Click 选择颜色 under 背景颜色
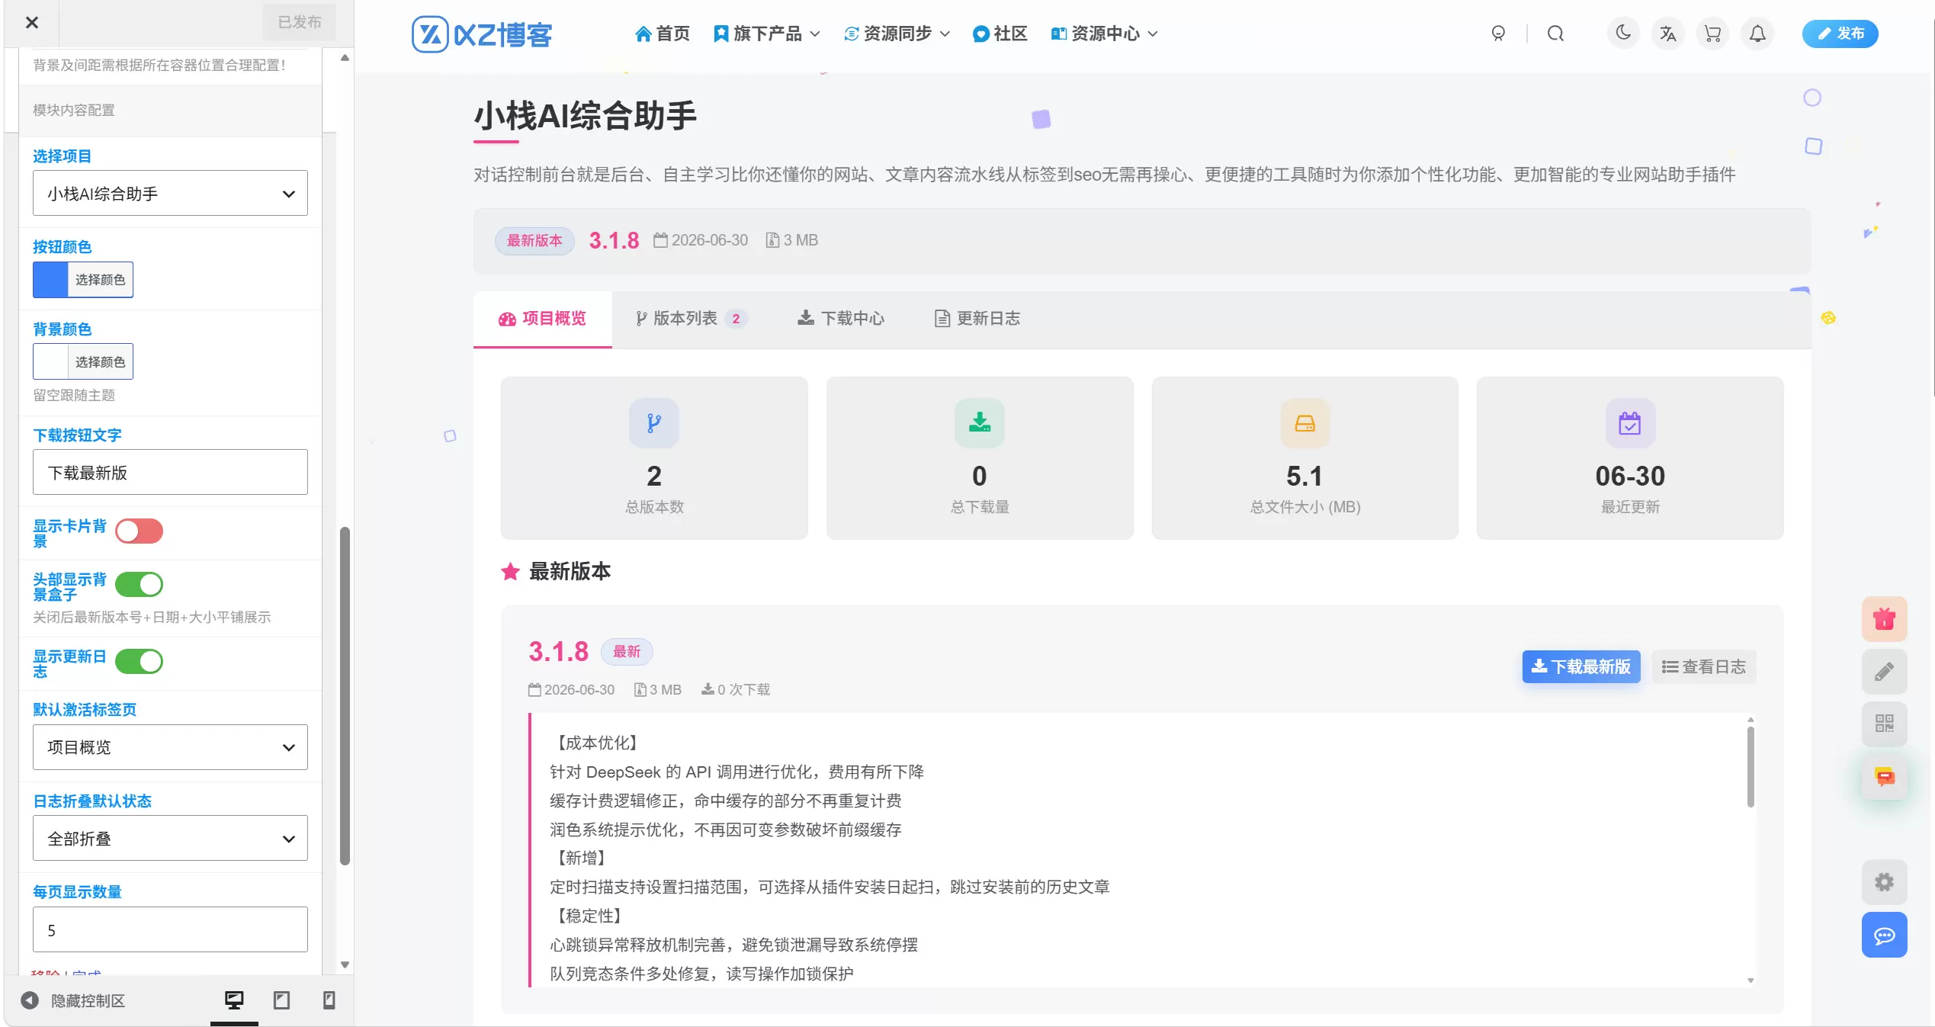The width and height of the screenshot is (1935, 1027). pyautogui.click(x=100, y=362)
